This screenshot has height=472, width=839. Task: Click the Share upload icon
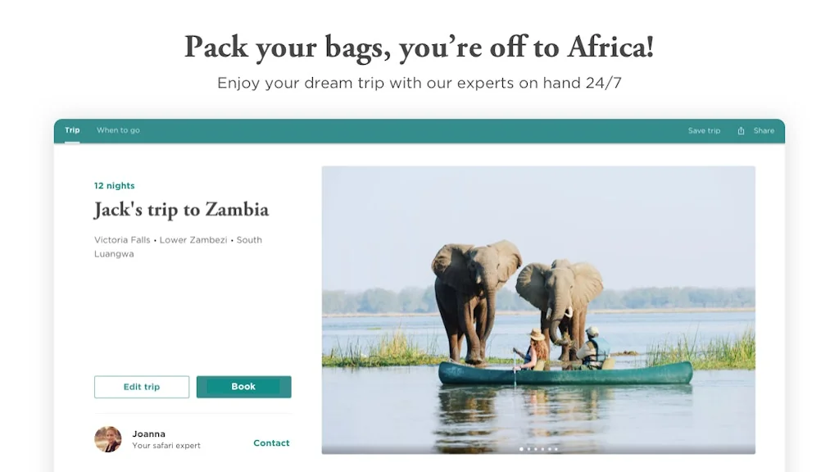741,131
